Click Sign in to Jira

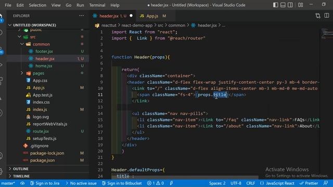tap(45, 183)
